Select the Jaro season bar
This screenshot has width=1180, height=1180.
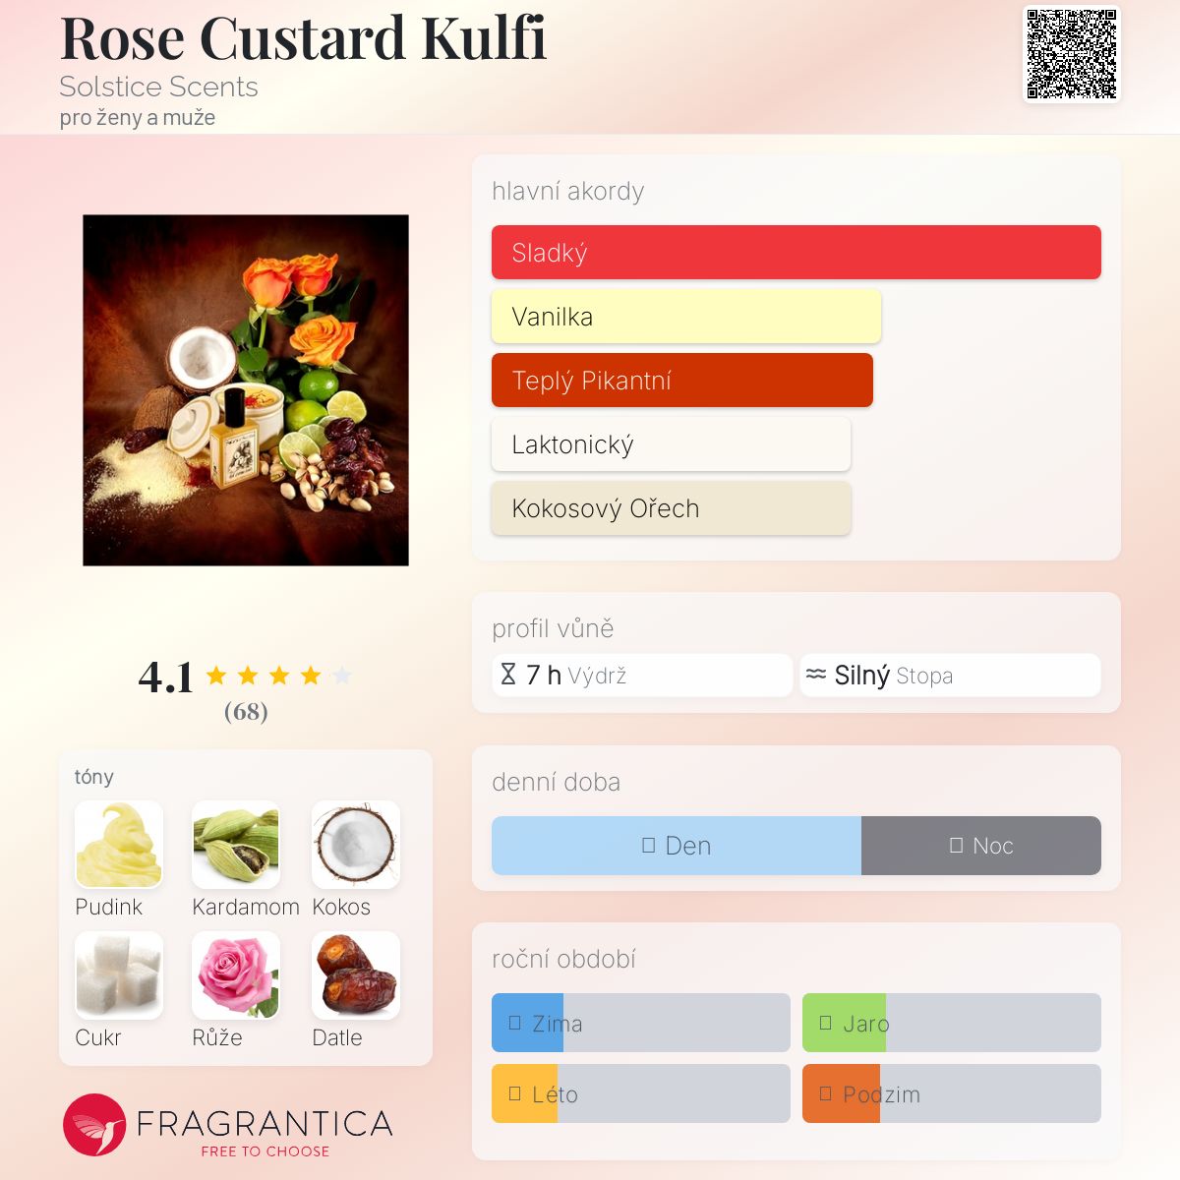click(952, 1023)
